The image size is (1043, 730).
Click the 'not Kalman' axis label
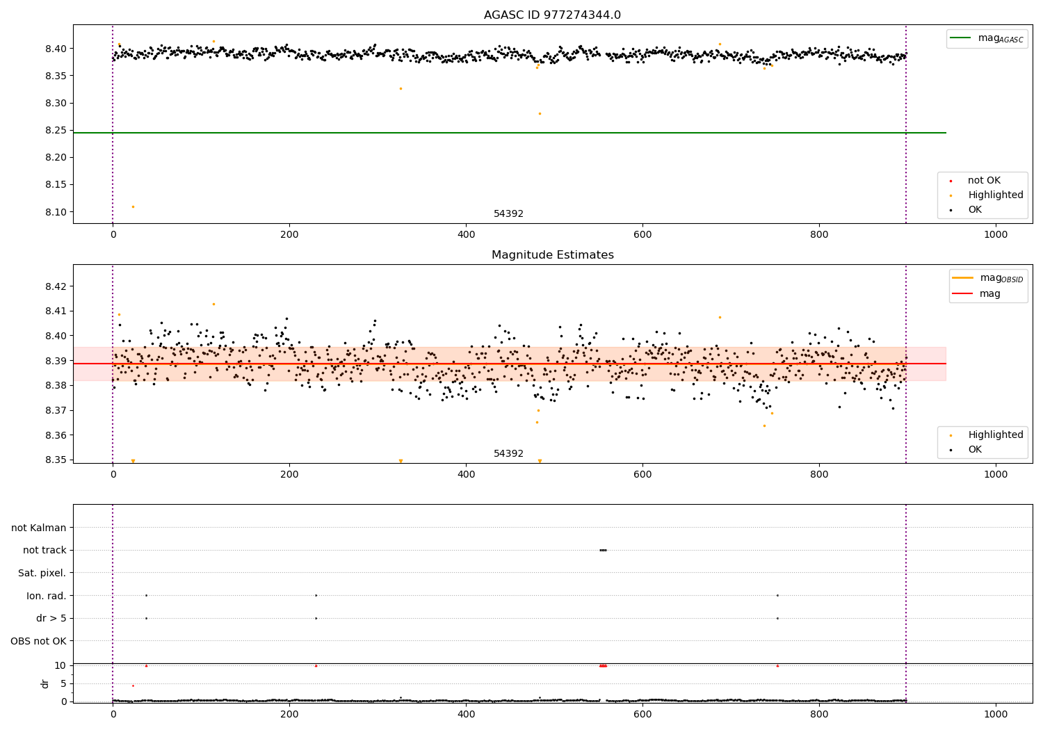coord(39,528)
